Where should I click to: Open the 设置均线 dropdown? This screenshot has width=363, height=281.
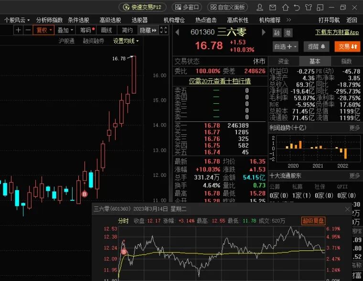tap(126, 41)
